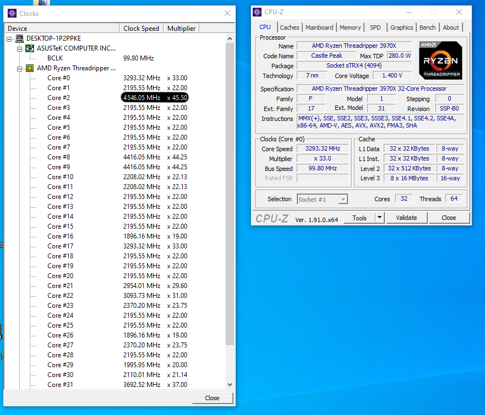This screenshot has width=485, height=415.
Task: Click the Clock Speed column header
Action: click(x=141, y=28)
